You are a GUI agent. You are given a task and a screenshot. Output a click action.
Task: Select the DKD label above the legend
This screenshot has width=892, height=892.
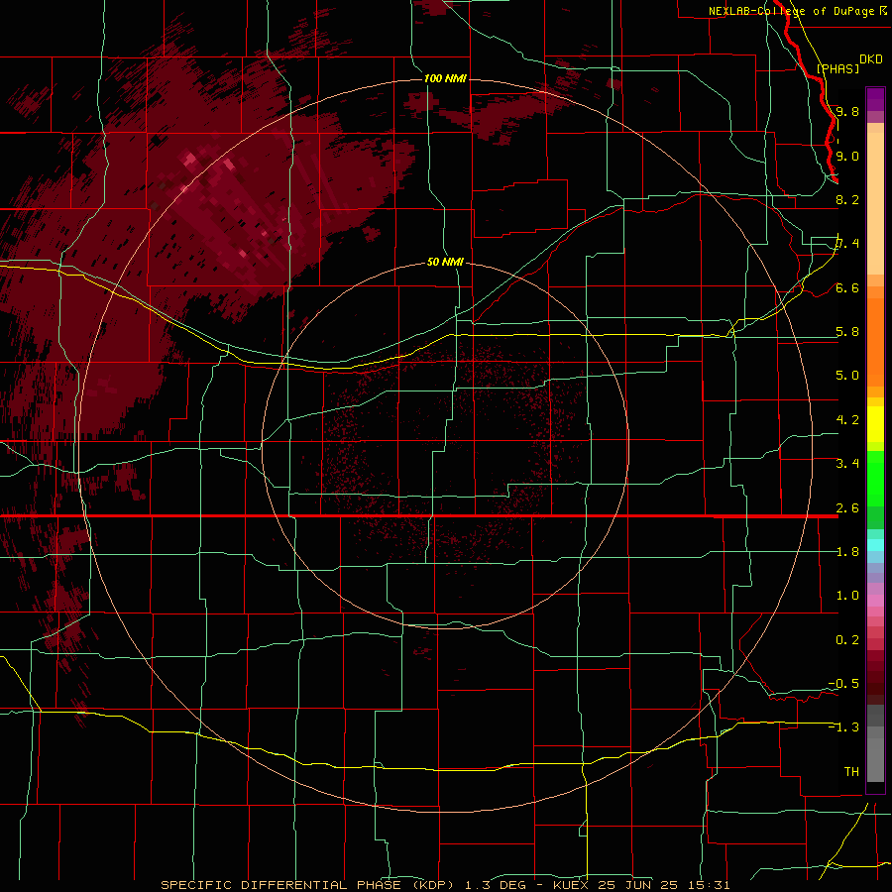coord(870,59)
